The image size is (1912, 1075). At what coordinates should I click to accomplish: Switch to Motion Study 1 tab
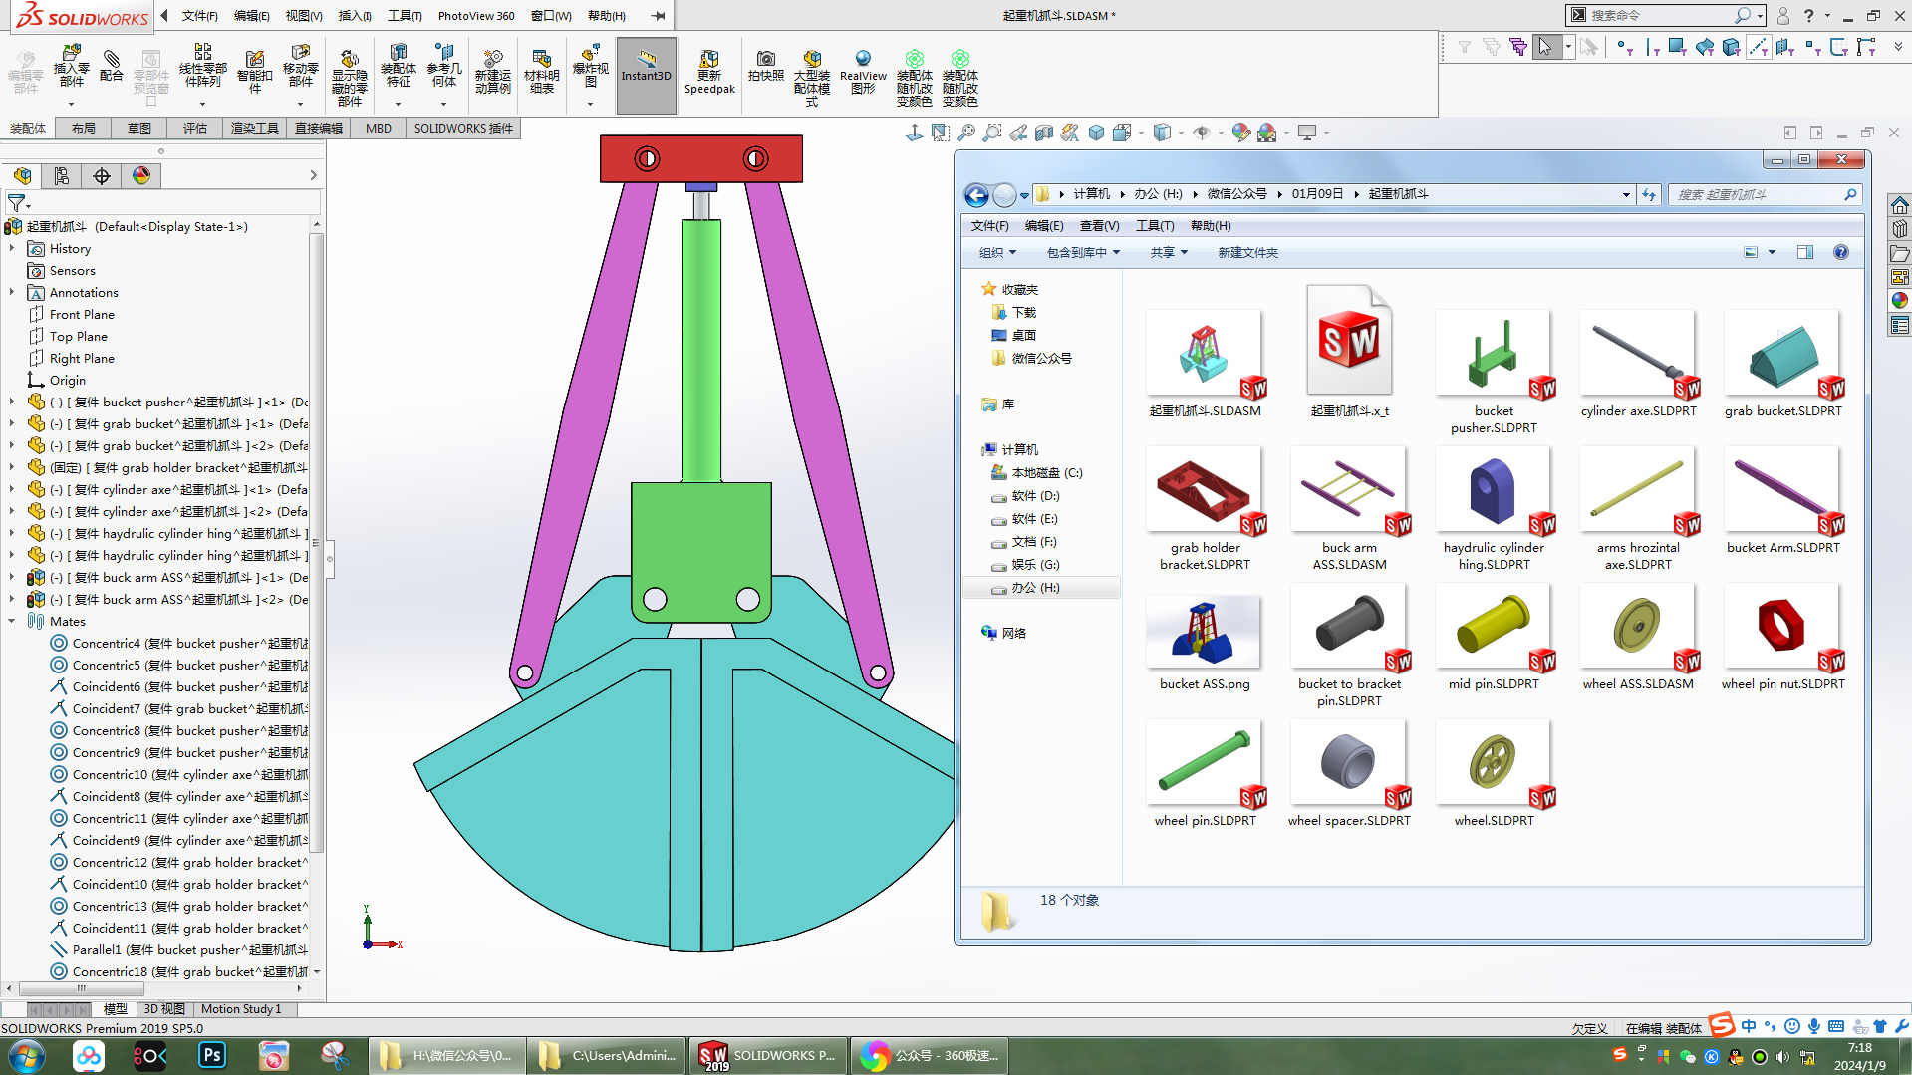(x=241, y=1009)
